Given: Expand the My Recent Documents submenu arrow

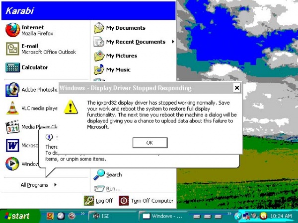Looking at the screenshot, I should [173, 42].
